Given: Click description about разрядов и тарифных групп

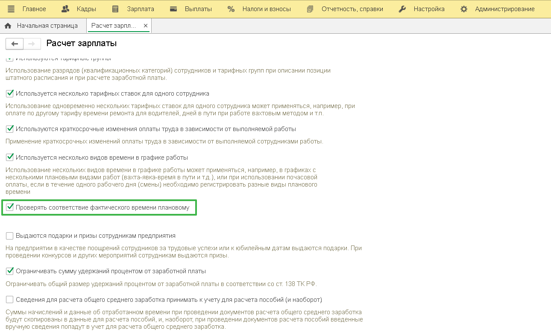Looking at the screenshot, I should tap(168, 74).
